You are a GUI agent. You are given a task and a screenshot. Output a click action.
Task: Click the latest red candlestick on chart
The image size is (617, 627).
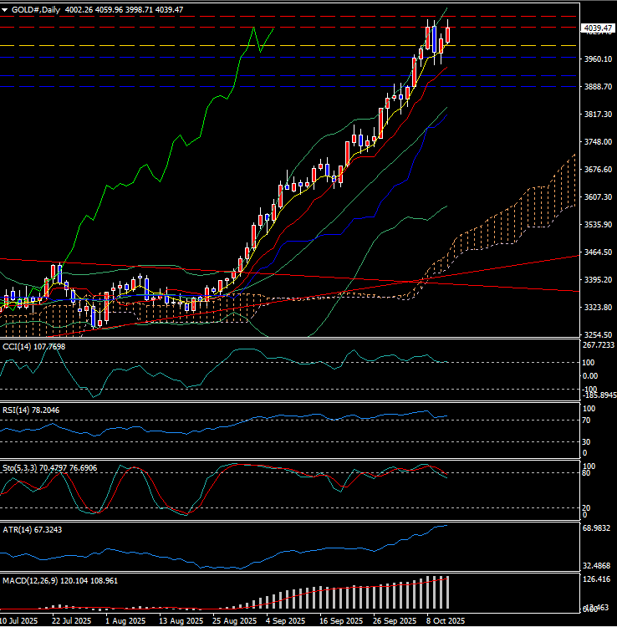pyautogui.click(x=448, y=34)
